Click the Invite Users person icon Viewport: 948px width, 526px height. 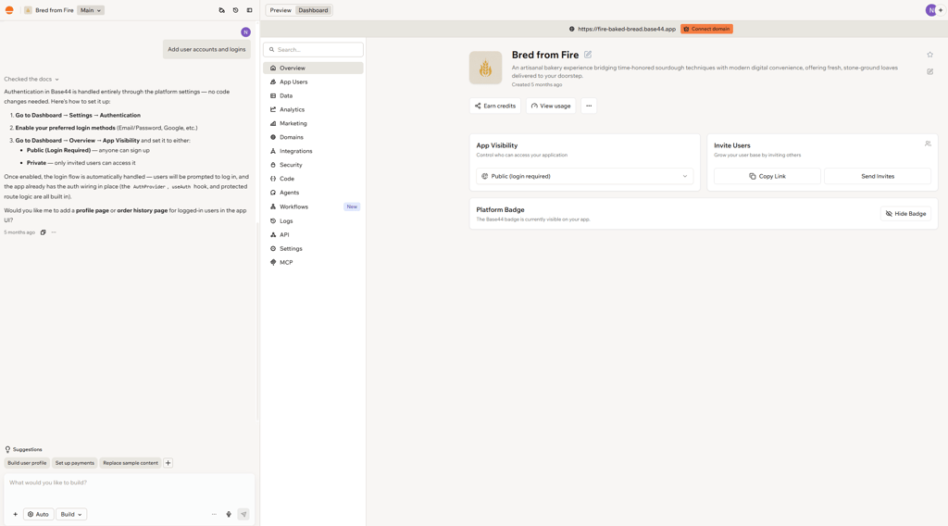928,144
